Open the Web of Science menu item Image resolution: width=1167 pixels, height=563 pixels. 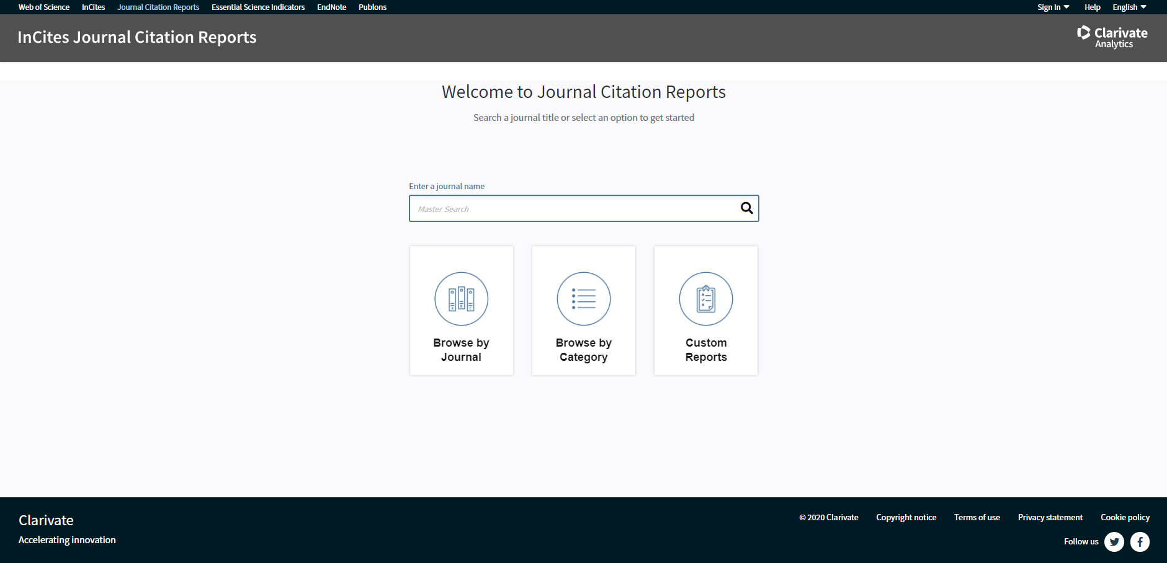pos(43,7)
